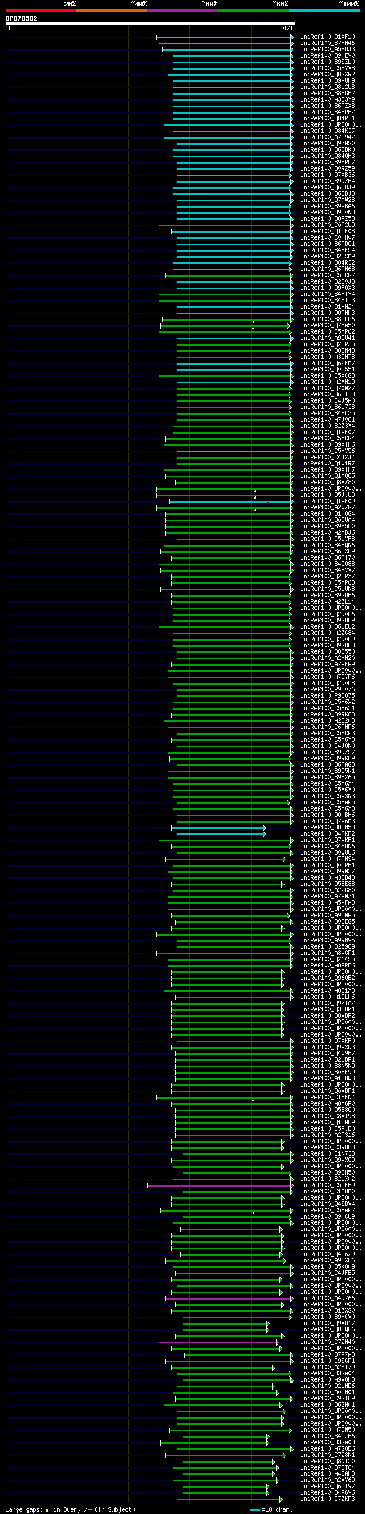365x1514 pixels.
Task: Open hit UniRef100_Q8GXR2
Action: click(327, 75)
